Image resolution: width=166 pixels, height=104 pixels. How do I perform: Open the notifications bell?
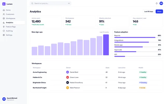157,3
